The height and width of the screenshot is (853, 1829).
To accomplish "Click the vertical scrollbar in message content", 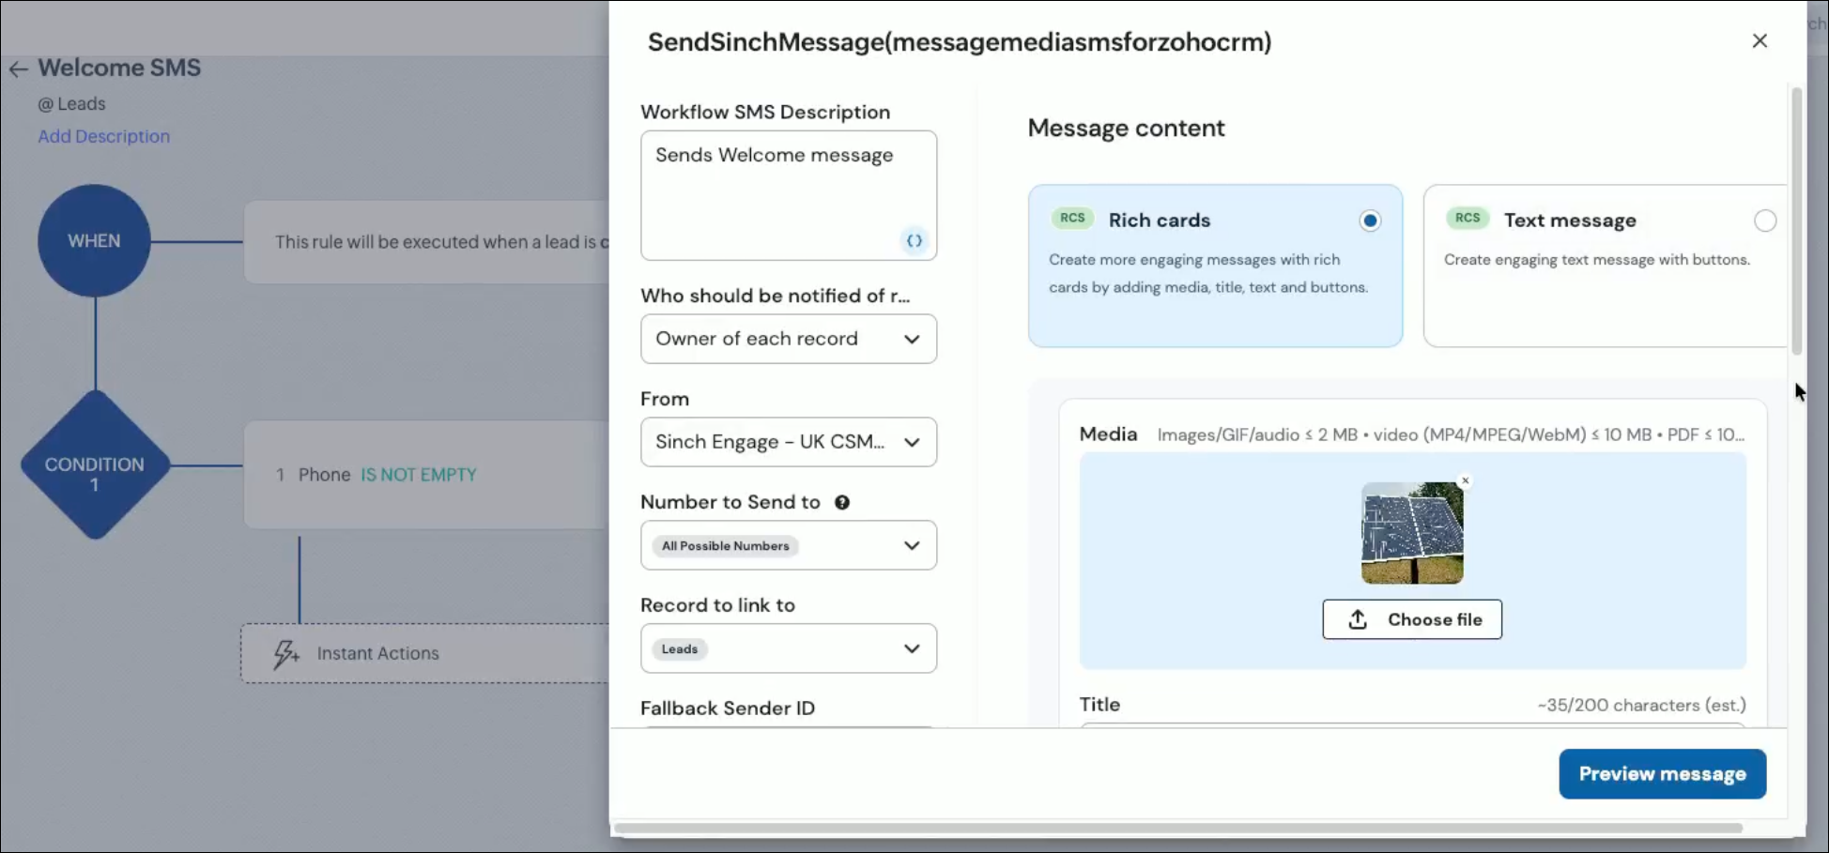I will [x=1796, y=221].
